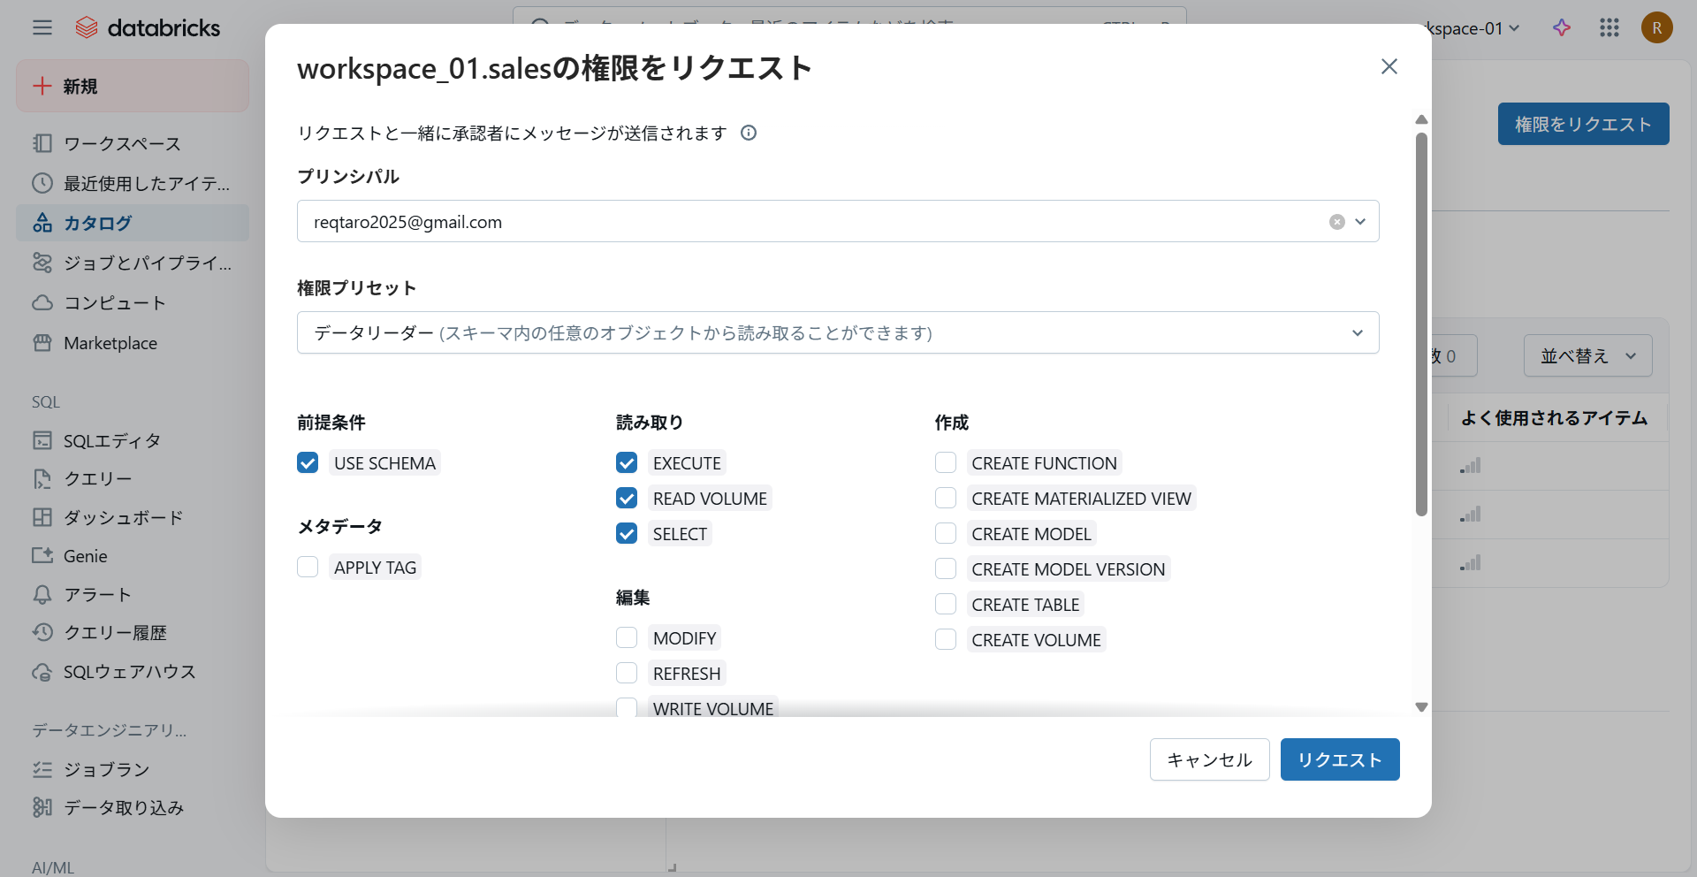Close the permission request dialog
Image resolution: width=1697 pixels, height=877 pixels.
[1389, 67]
